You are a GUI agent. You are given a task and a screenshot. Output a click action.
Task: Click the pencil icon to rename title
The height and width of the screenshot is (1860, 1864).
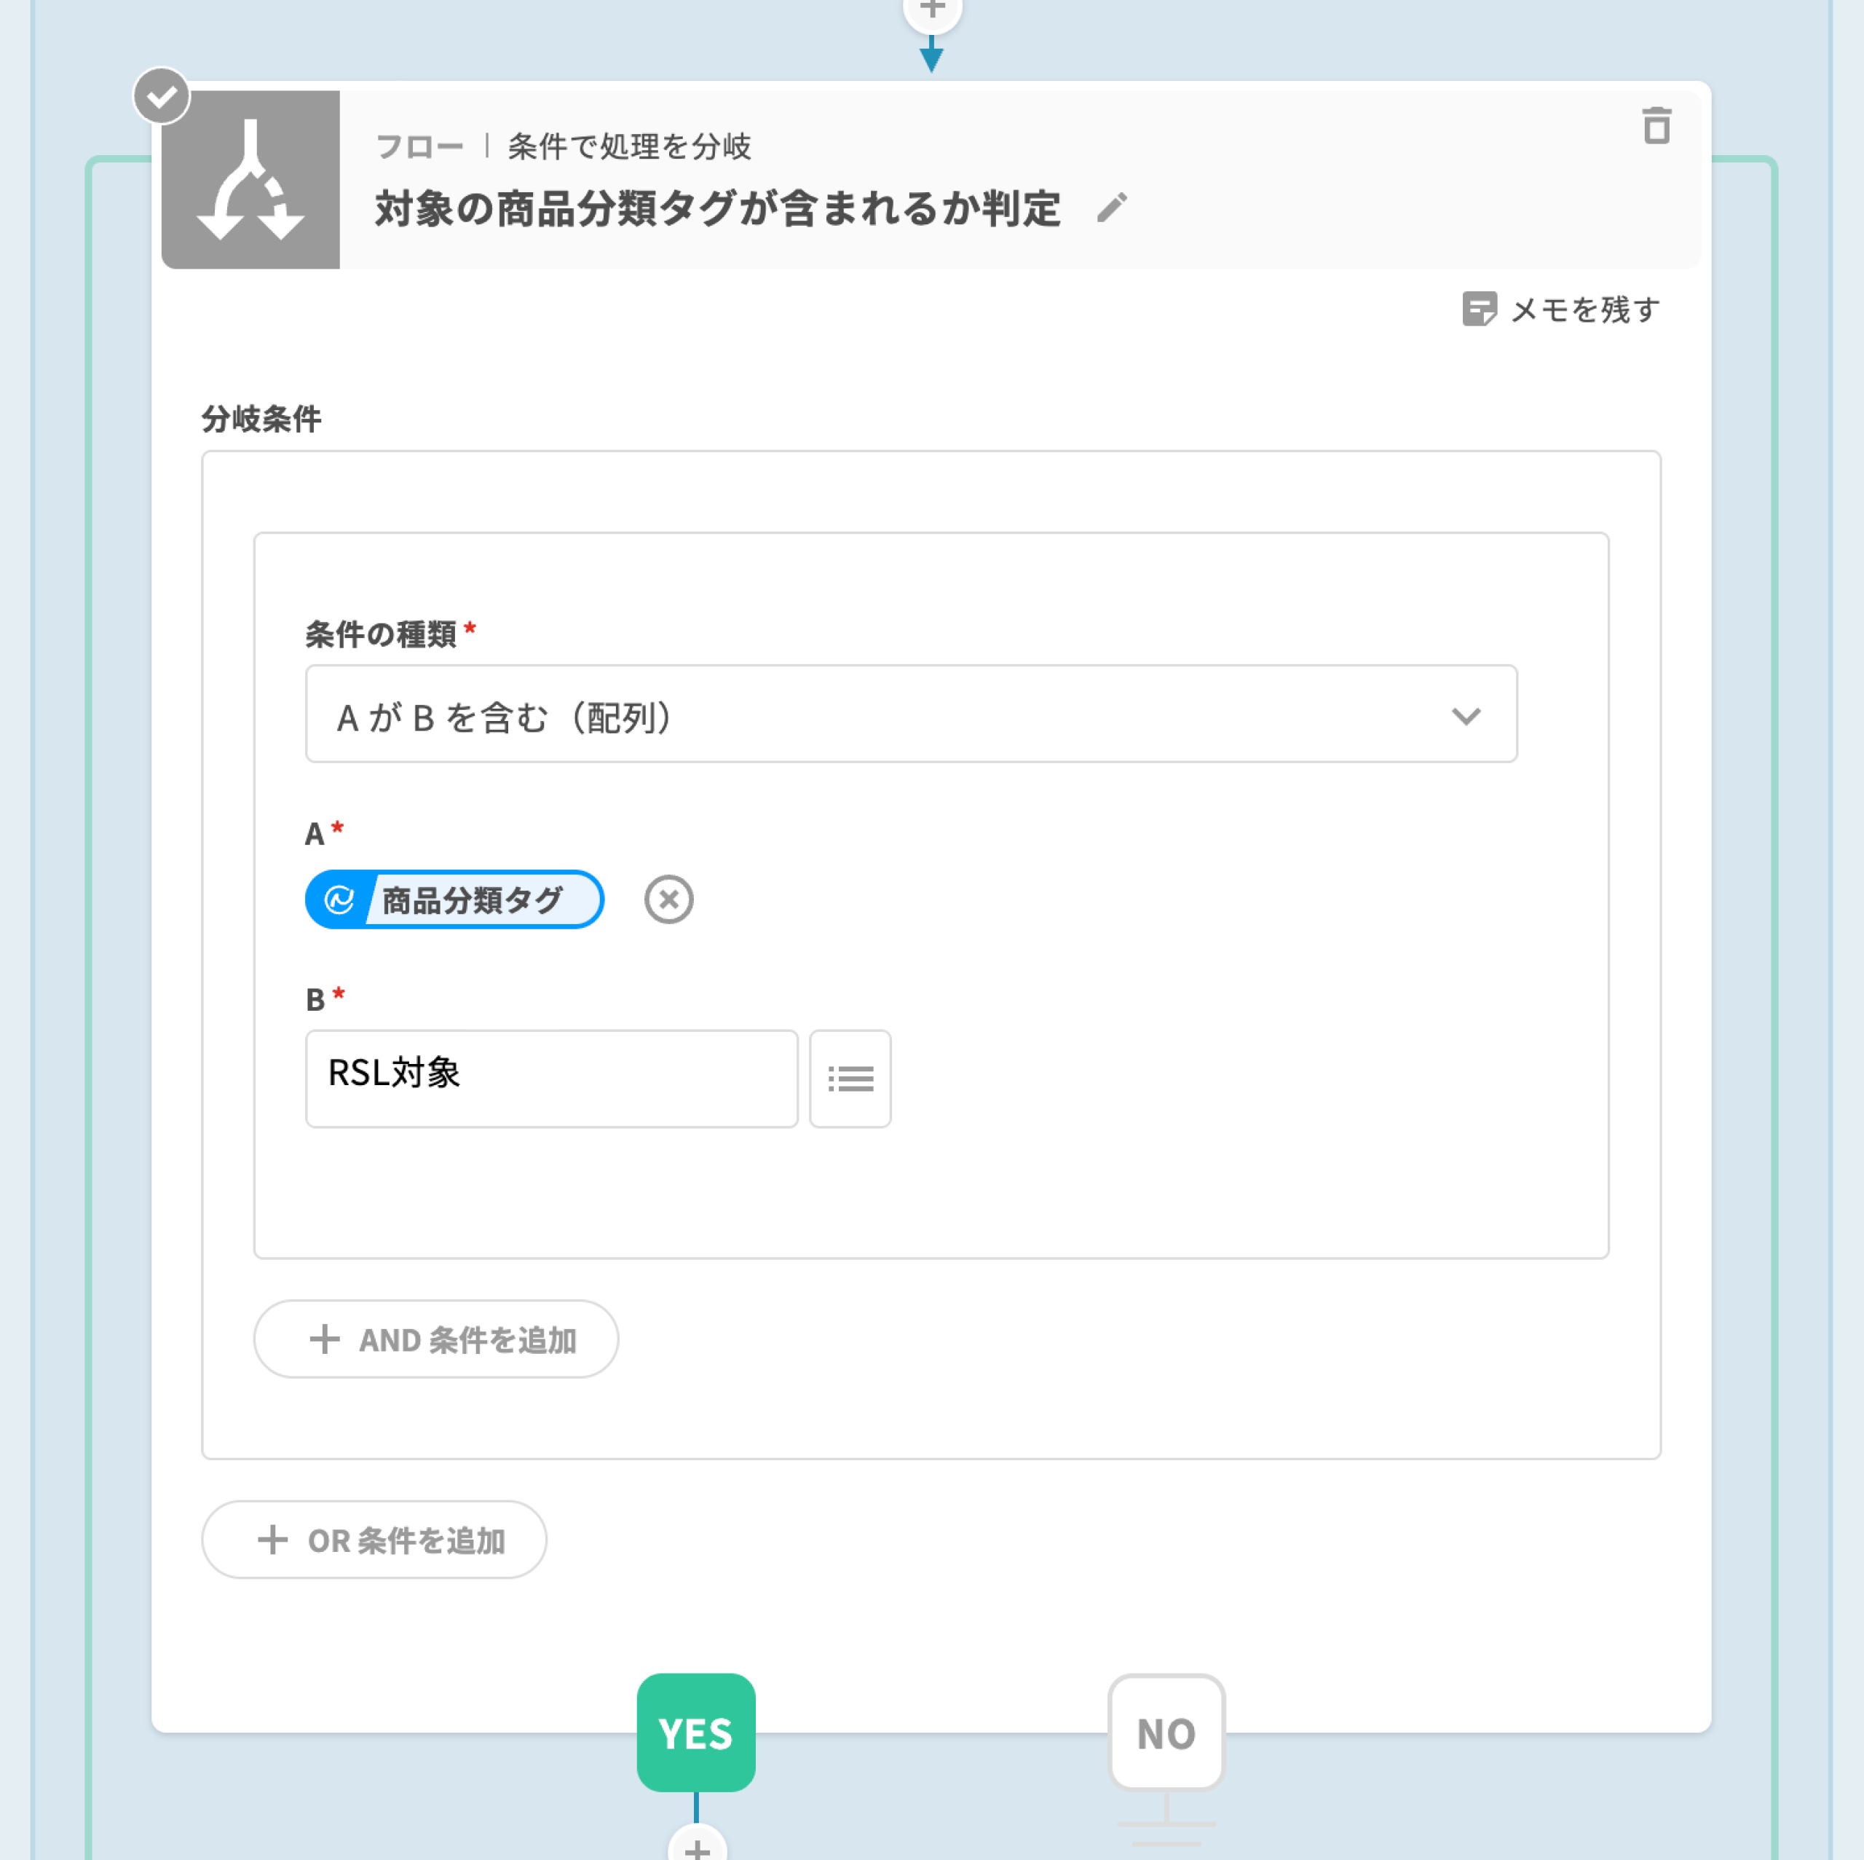click(1111, 208)
